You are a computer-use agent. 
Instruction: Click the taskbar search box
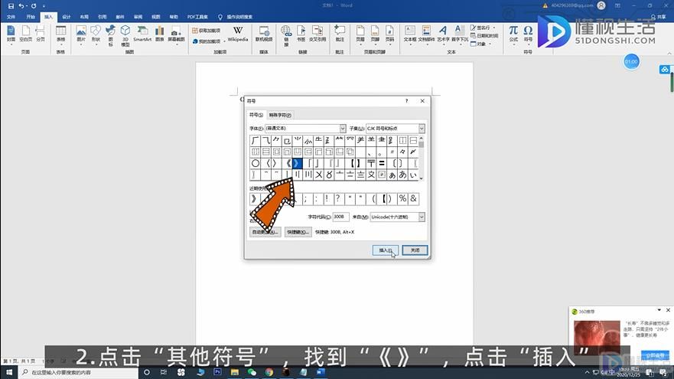77,372
